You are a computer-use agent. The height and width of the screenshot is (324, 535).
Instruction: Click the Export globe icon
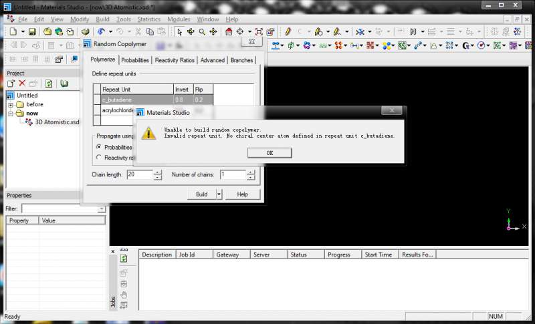click(x=59, y=31)
